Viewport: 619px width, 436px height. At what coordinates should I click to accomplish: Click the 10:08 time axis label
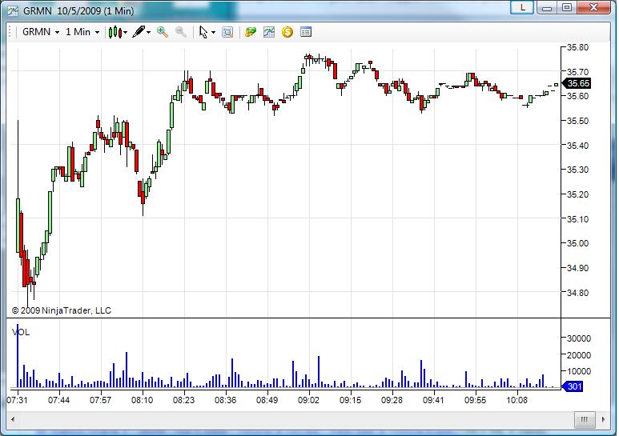517,400
